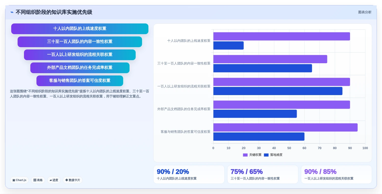This screenshot has width=382, height=194.
Task: Click card caption 十人以内团队的上线速度权重
Action: pyautogui.click(x=177, y=178)
